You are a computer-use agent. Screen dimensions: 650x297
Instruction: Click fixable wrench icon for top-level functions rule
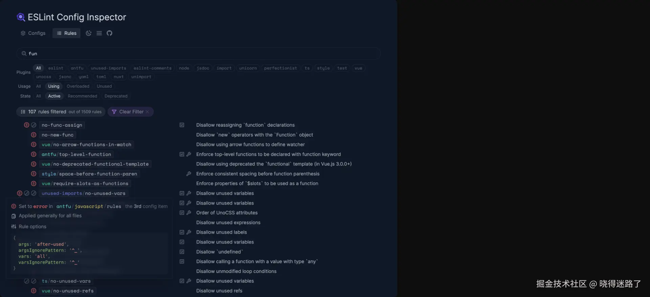pyautogui.click(x=189, y=154)
